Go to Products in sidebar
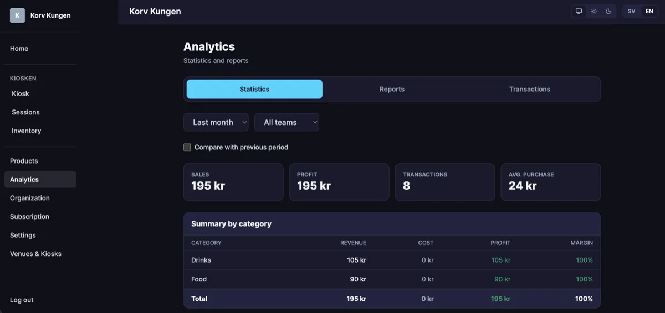Image resolution: width=665 pixels, height=313 pixels. 24,161
